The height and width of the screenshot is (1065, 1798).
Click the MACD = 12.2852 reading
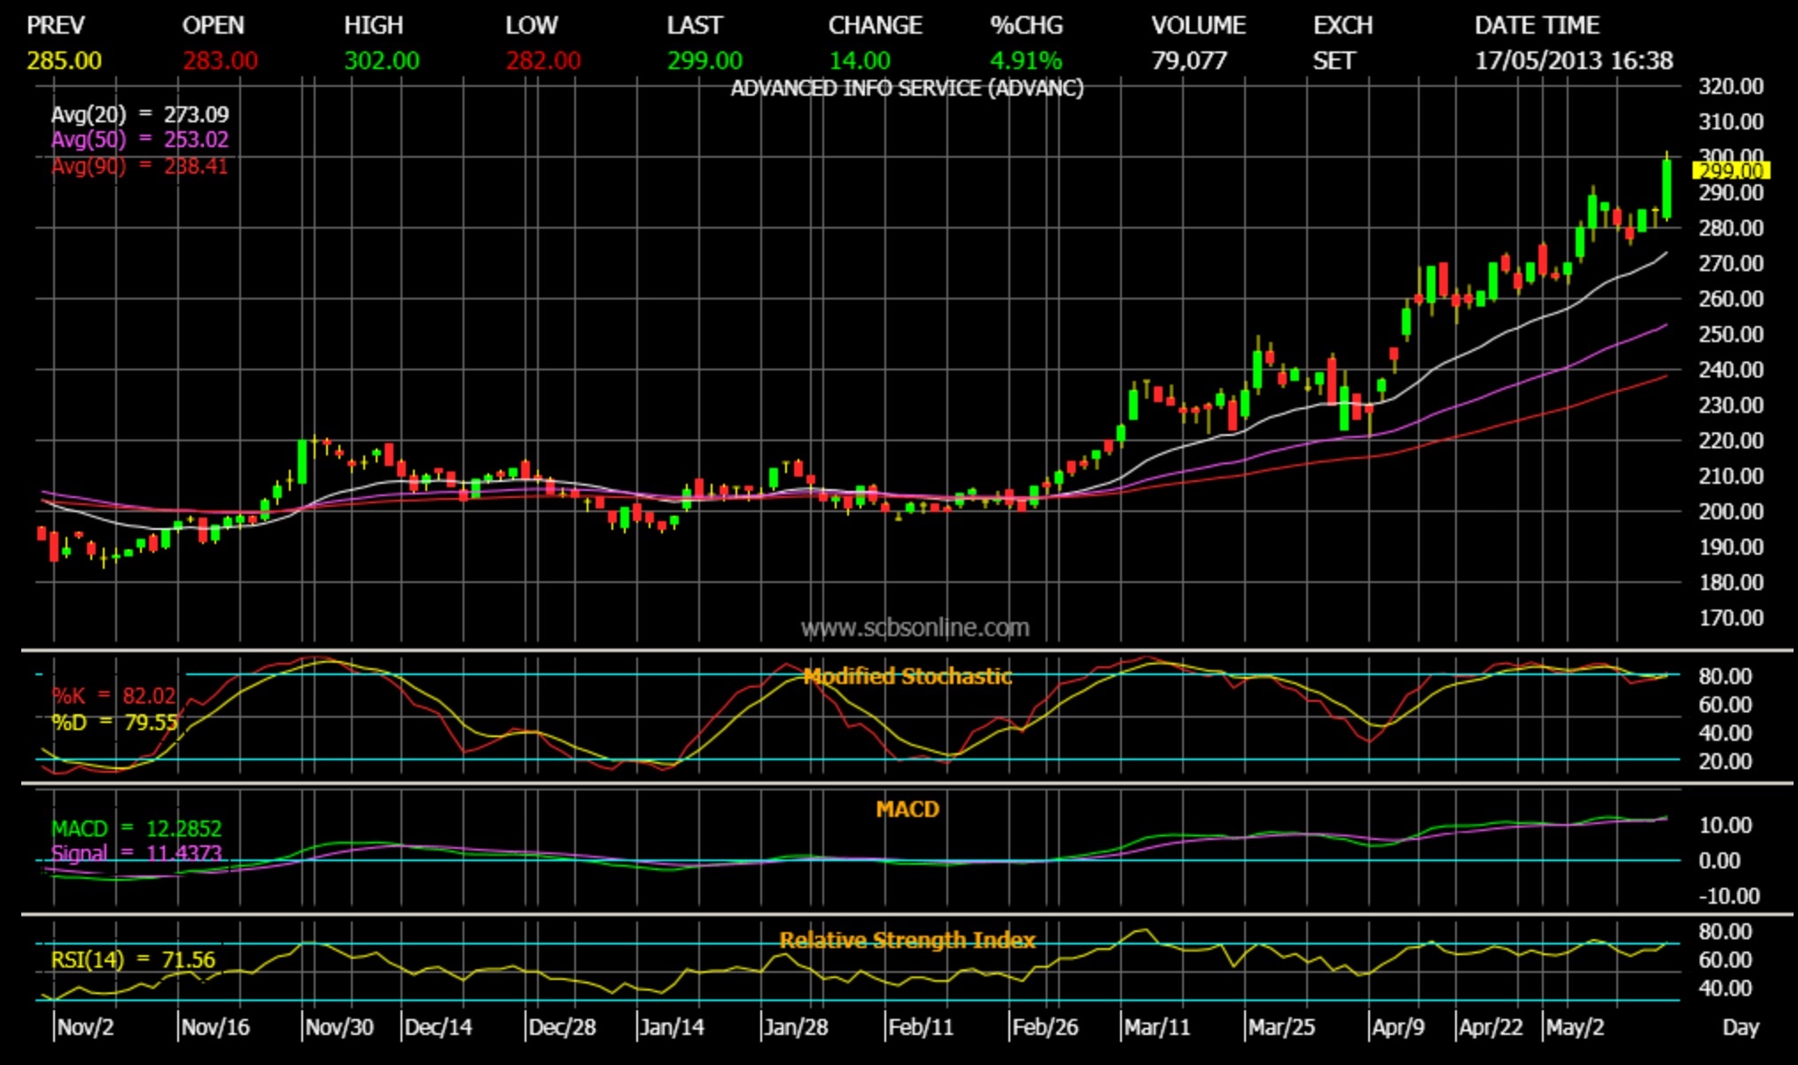coord(136,829)
